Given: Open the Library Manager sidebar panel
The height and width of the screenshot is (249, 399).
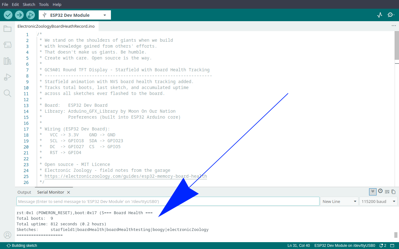Looking at the screenshot, I should click(7, 61).
